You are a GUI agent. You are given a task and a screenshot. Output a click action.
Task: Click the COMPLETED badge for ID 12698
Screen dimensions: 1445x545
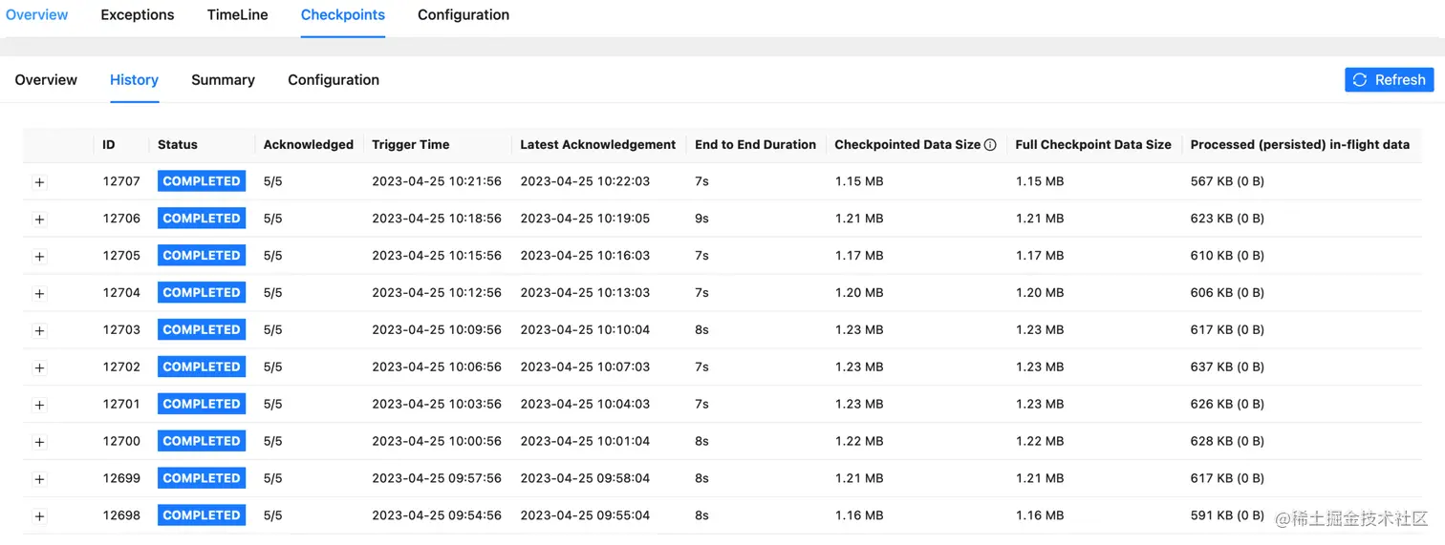tap(202, 515)
